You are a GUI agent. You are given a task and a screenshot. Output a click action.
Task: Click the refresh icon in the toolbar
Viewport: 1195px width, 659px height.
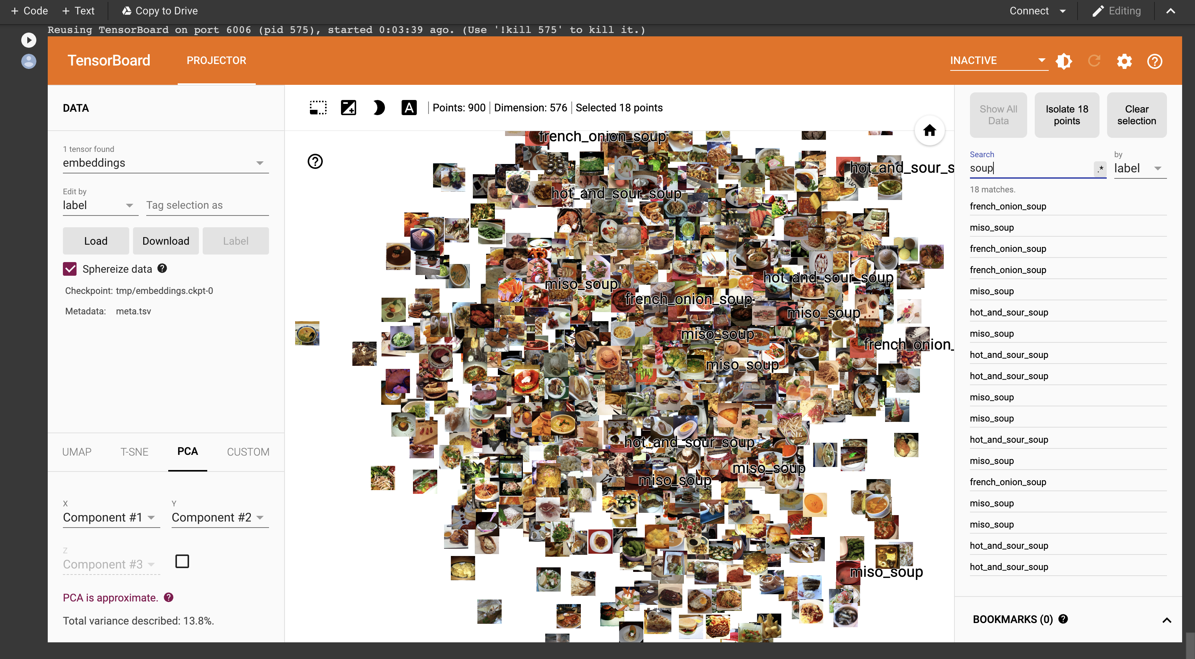1095,61
